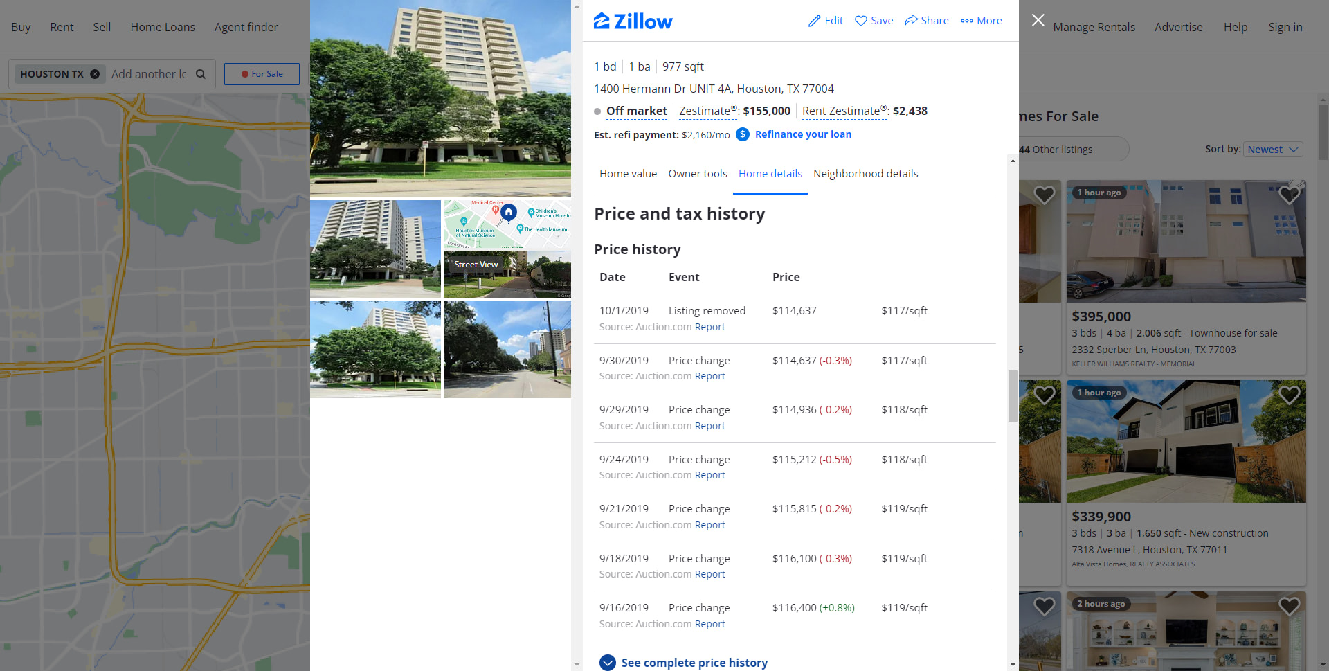Open the Sell menu
1329x671 pixels.
click(x=102, y=27)
